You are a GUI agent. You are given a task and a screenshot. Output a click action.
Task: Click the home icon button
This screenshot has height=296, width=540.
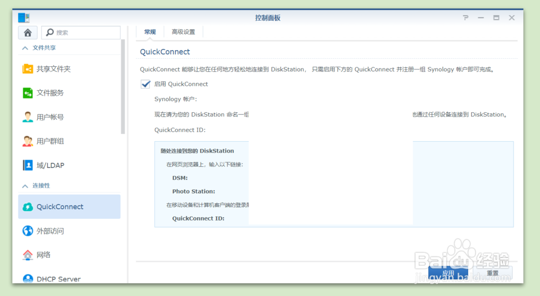pyautogui.click(x=28, y=32)
